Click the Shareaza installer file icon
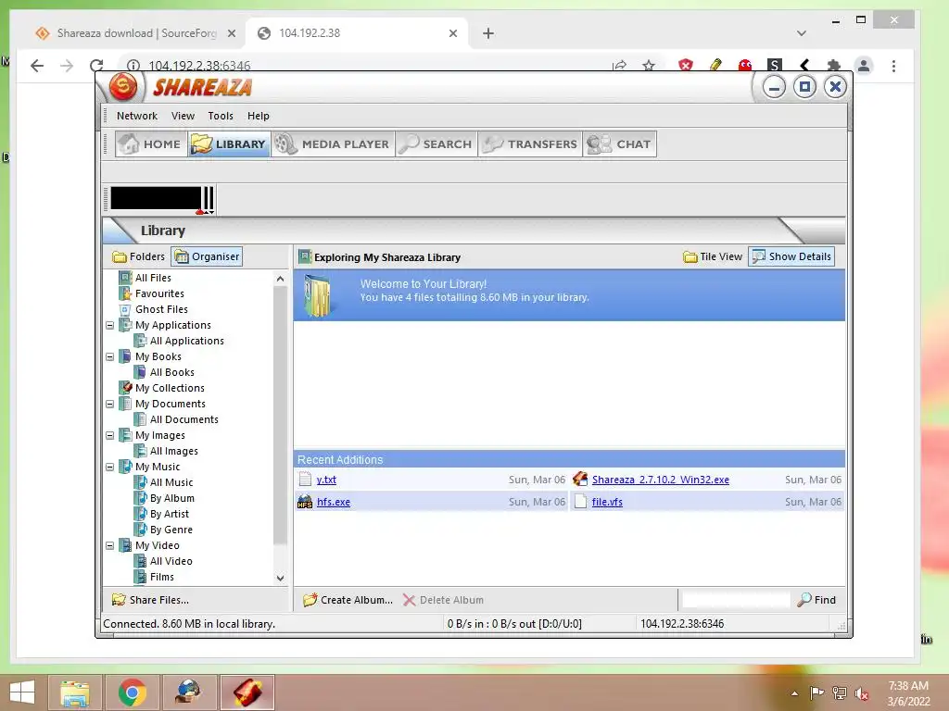Viewport: 949px width, 711px height. click(580, 480)
